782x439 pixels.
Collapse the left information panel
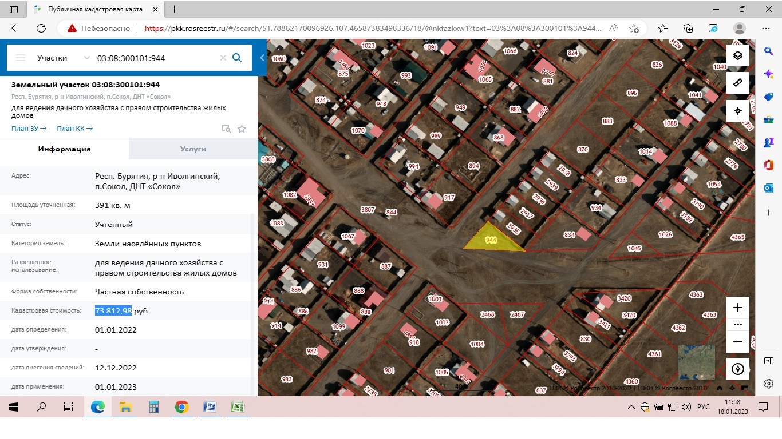262,58
